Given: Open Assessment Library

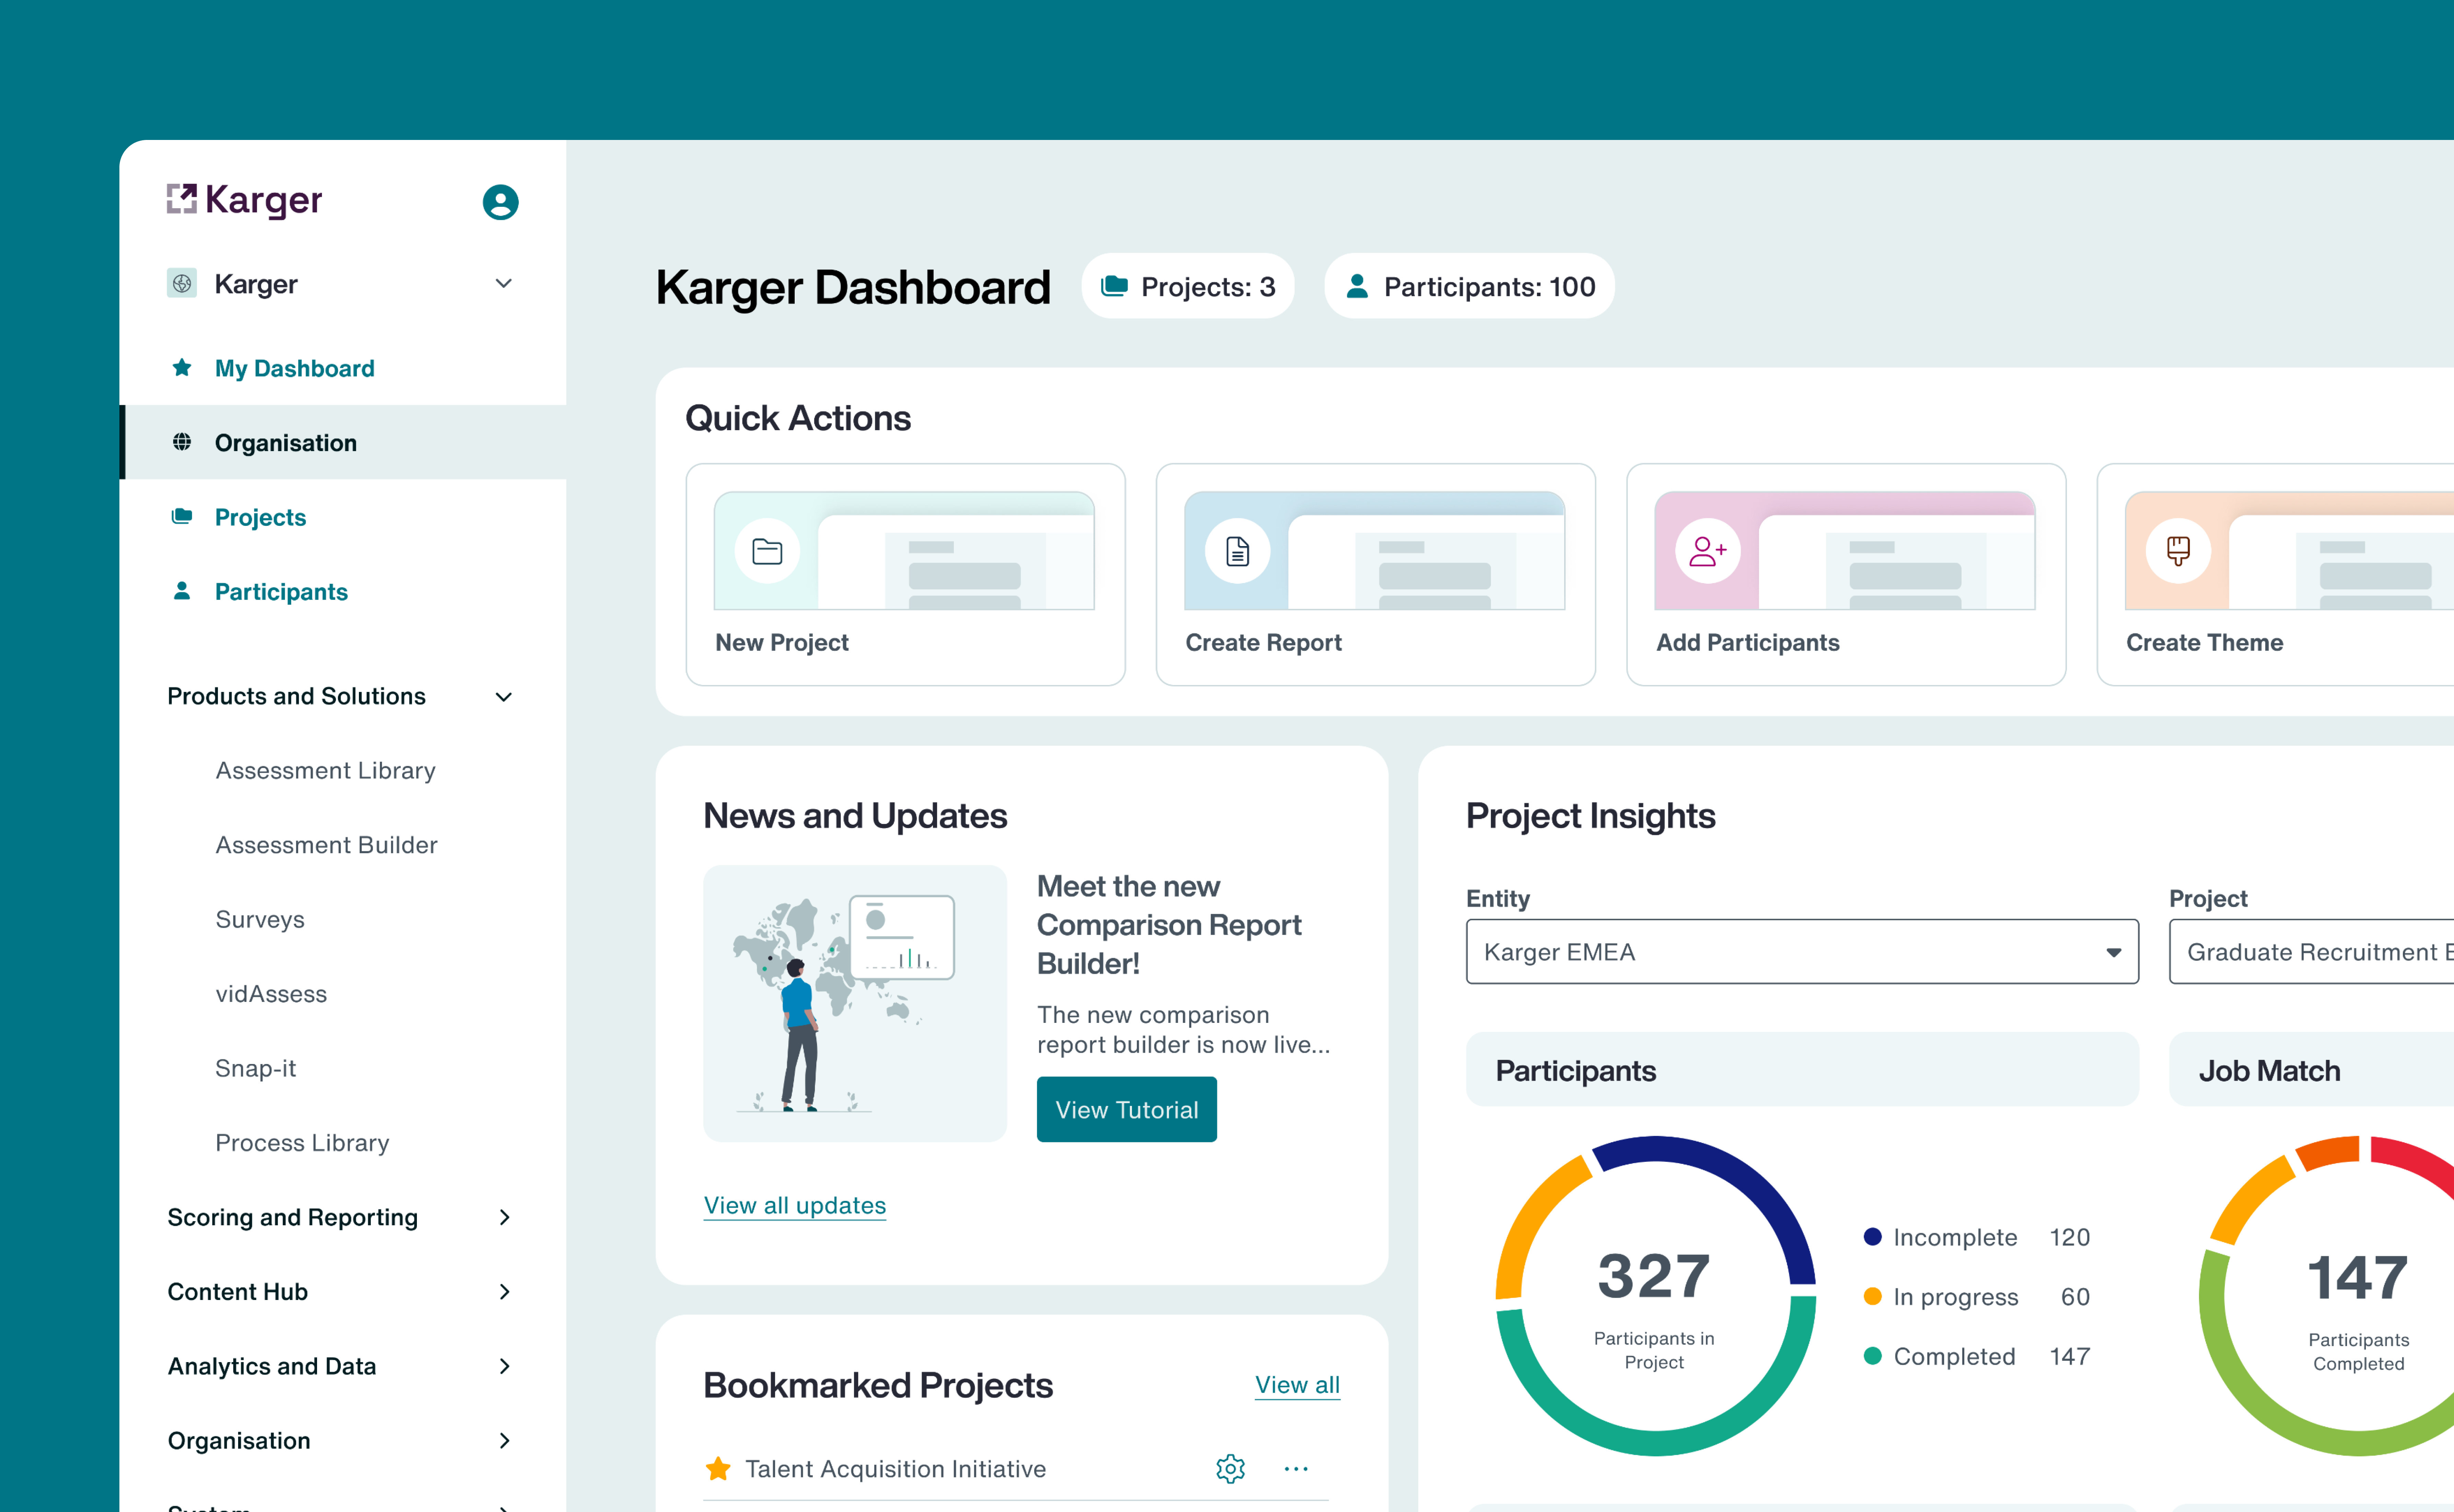Looking at the screenshot, I should click(x=326, y=771).
